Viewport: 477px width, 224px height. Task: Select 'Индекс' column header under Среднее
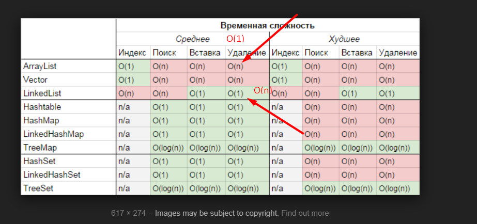point(132,53)
